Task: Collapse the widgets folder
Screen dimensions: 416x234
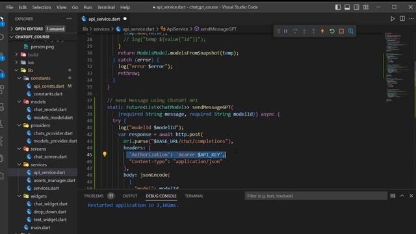Action: pyautogui.click(x=38, y=196)
